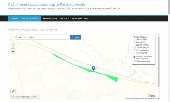Uncheck Показать кадастровые границы участков
Screen dimensions: 170x102
[134, 57]
